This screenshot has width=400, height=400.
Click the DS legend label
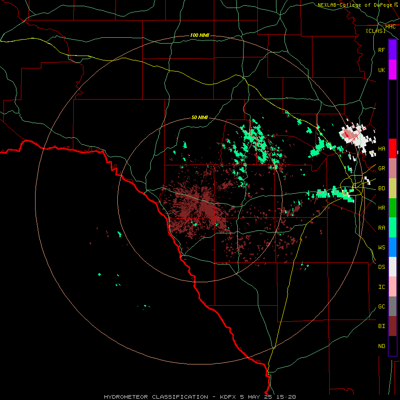pos(381,267)
